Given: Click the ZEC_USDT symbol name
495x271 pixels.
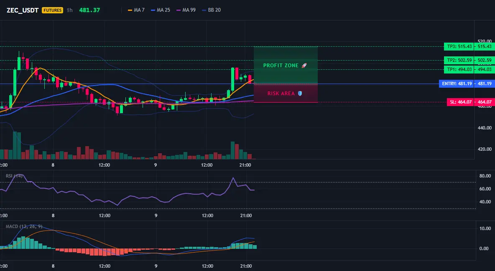Looking at the screenshot, I should (x=23, y=10).
